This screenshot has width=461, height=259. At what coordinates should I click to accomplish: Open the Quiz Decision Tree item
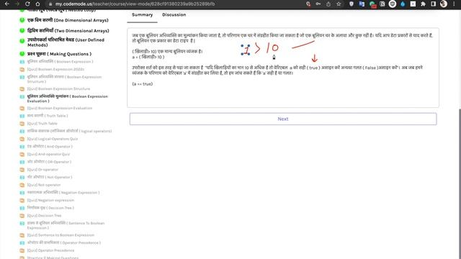coord(44,215)
